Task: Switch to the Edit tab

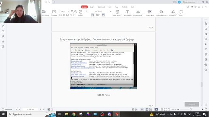Action: point(110,7)
